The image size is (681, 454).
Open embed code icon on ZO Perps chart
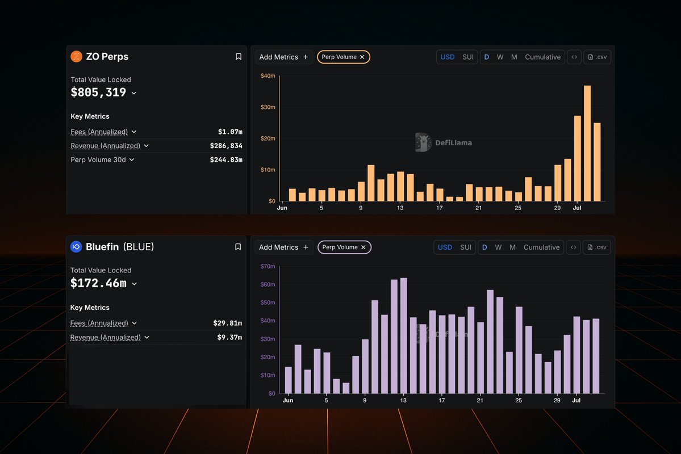click(574, 57)
